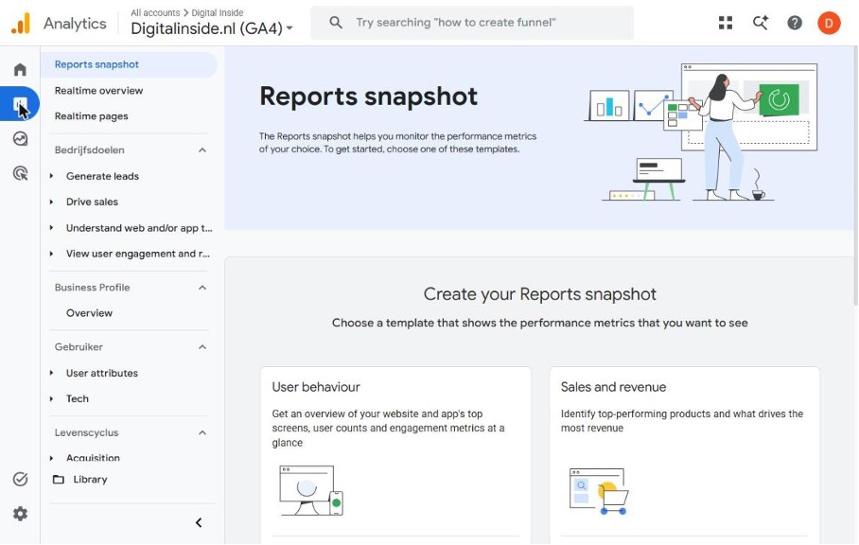859x545 pixels.
Task: Click the search field at the top
Action: 472,23
